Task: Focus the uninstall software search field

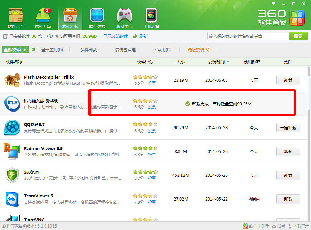Action: (x=248, y=36)
